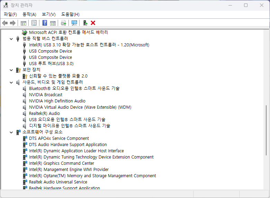Minimize the 장치 관리자 window
Viewport: 270px width, 198px height.
pyautogui.click(x=230, y=5)
